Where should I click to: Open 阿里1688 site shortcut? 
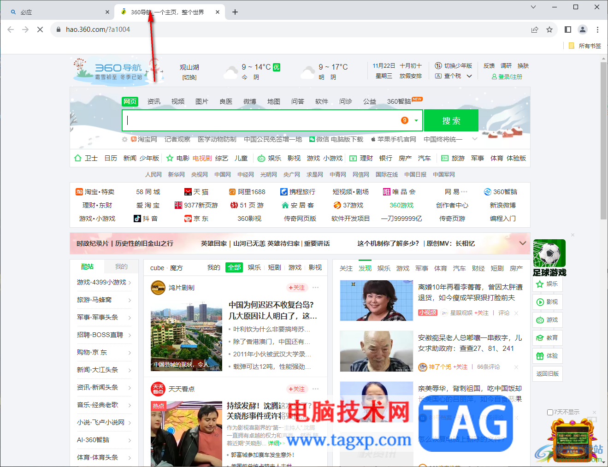(247, 192)
